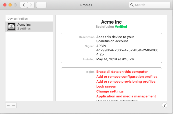The image size is (173, 114).
Task: Click the "4d299054-2035-4252-85ef-25fbe360" identifier
Action: tap(127, 50)
